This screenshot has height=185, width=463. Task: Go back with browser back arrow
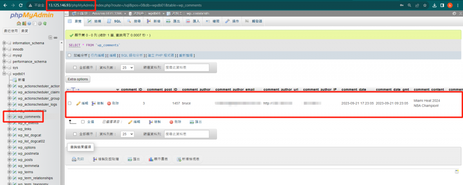5,5
